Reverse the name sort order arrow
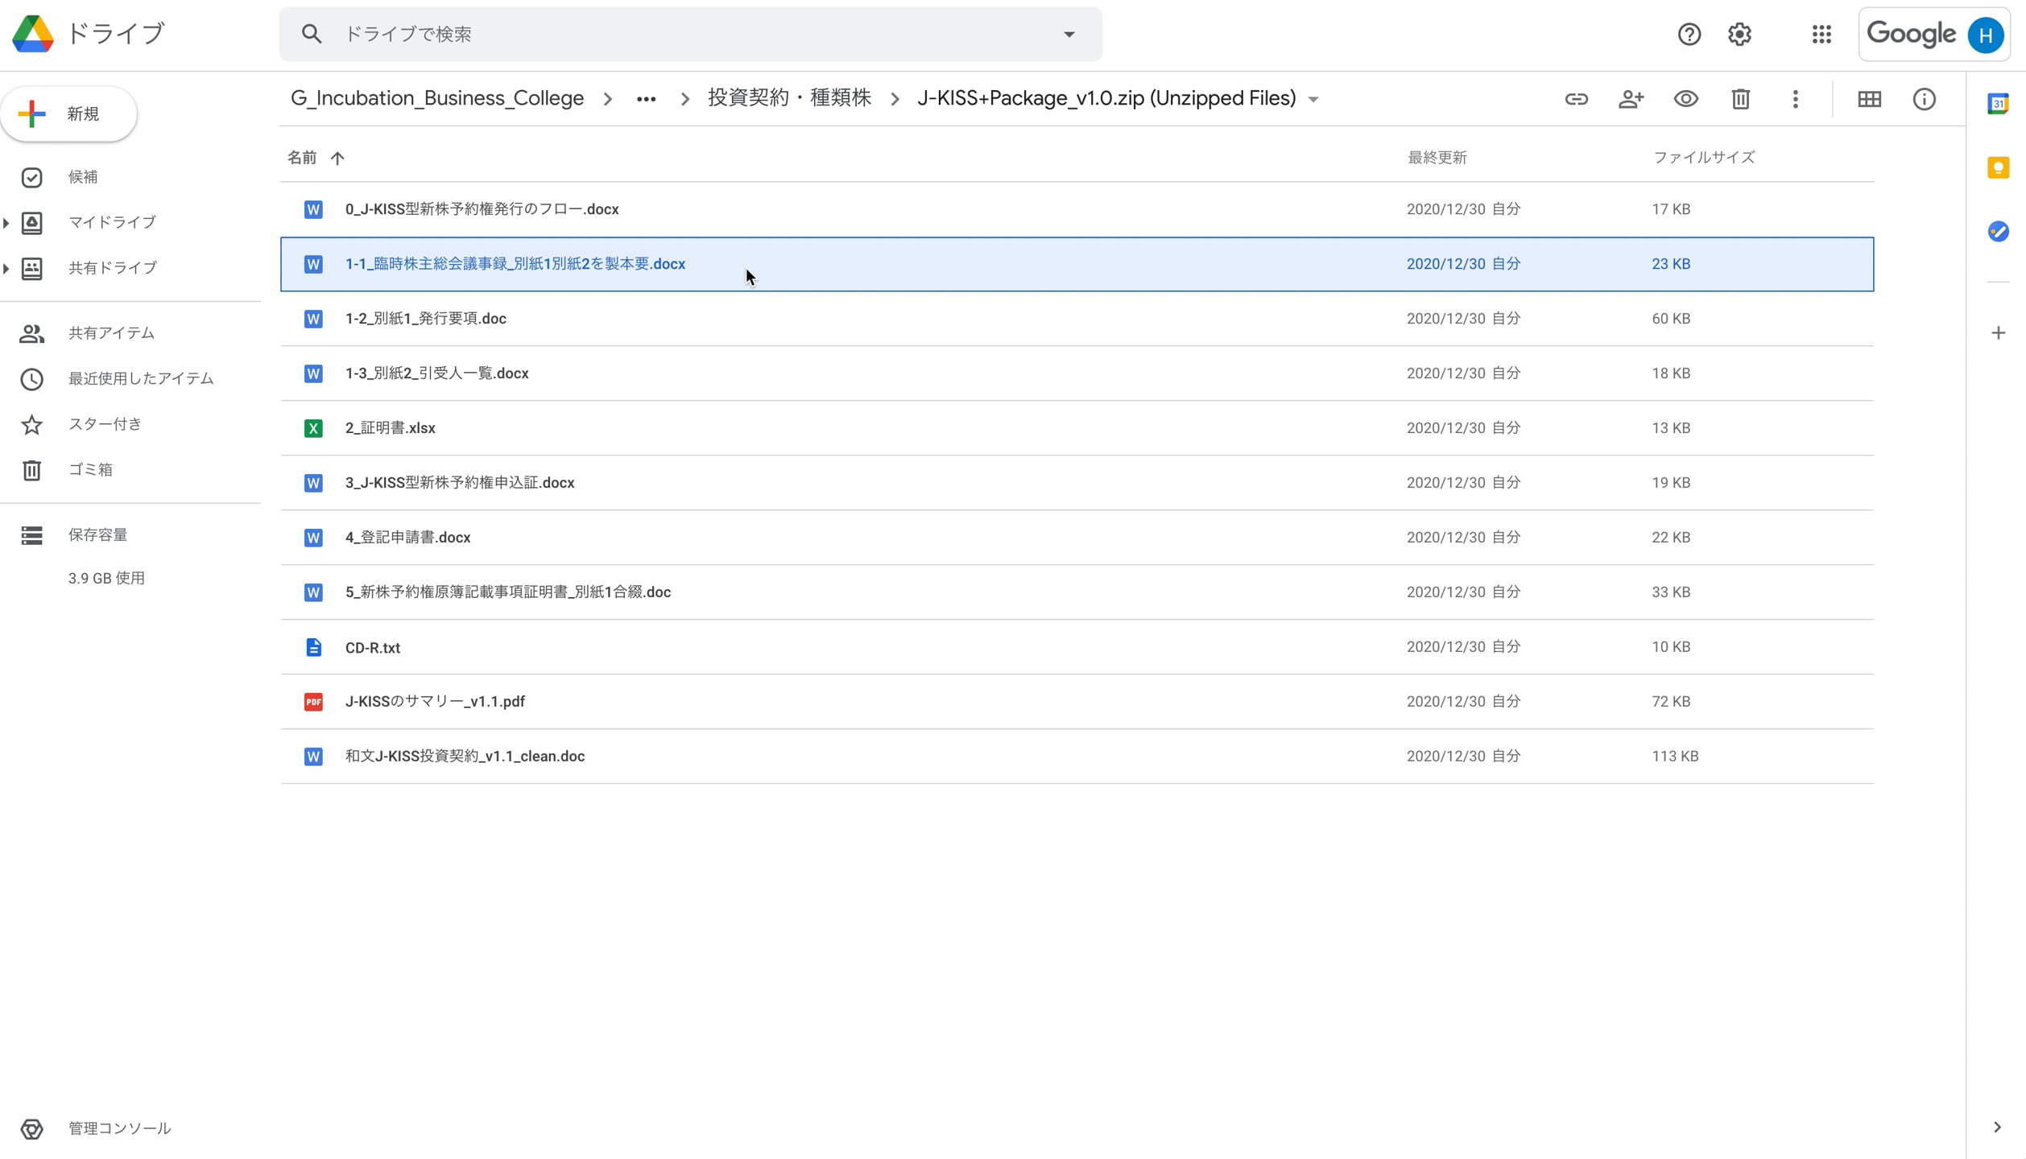The width and height of the screenshot is (2026, 1159). [337, 158]
